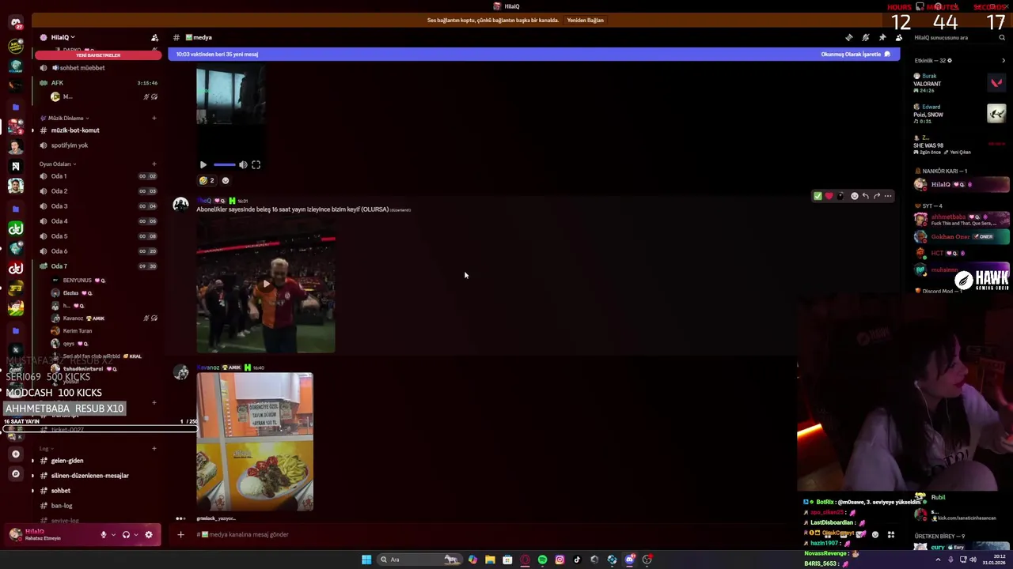This screenshot has height=569, width=1013.
Task: Click the plus attachment button in message box
Action: tap(180, 535)
